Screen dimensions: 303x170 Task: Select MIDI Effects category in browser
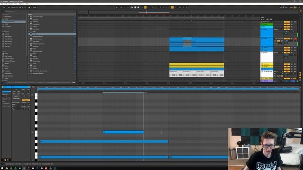[x=8, y=42]
